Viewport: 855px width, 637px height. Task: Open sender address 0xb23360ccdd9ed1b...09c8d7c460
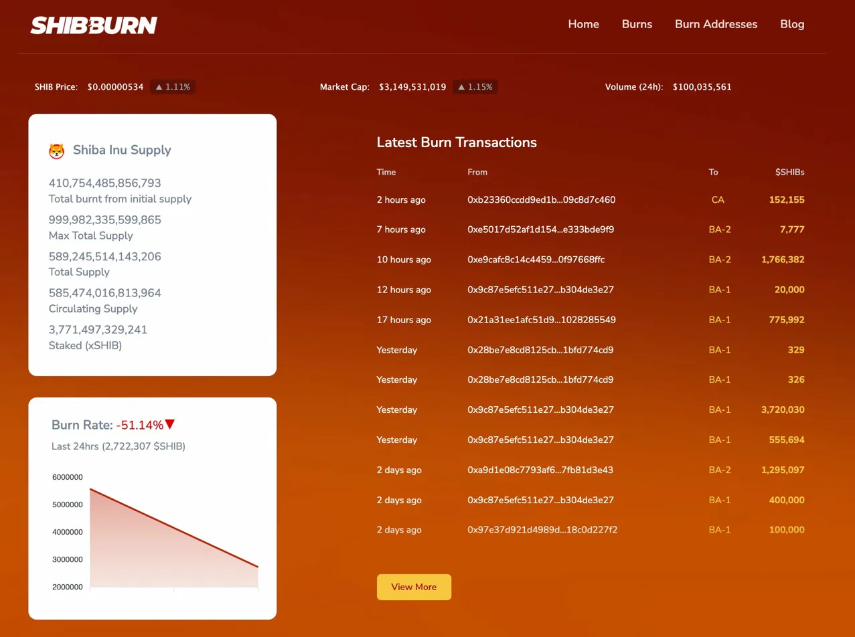click(x=541, y=199)
